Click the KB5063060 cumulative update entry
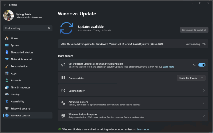Image resolution: width=213 pixels, height=133 pixels. click(x=133, y=44)
